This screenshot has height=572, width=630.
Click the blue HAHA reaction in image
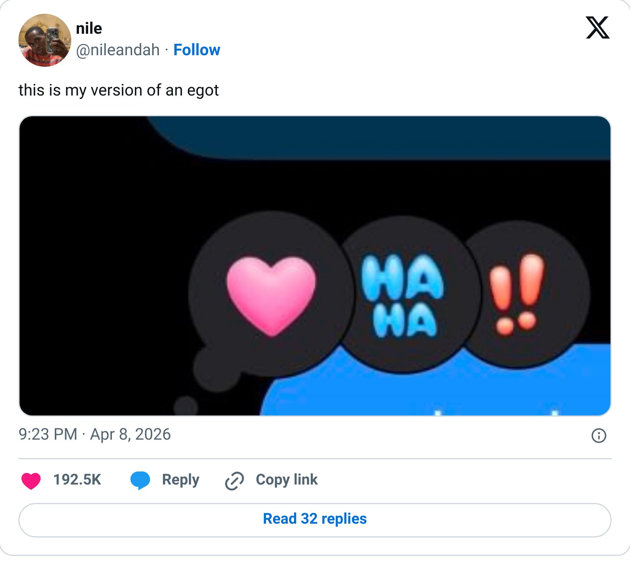(x=403, y=295)
